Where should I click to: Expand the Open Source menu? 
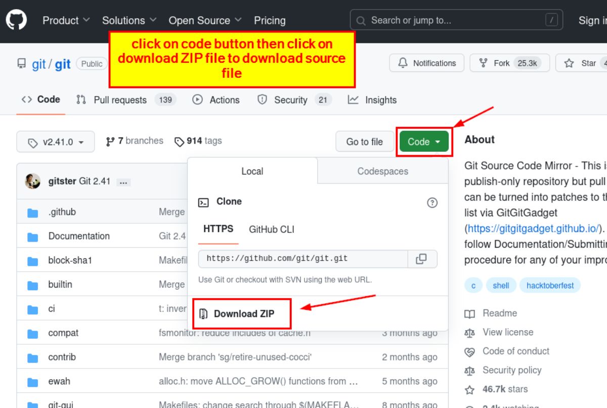point(205,21)
